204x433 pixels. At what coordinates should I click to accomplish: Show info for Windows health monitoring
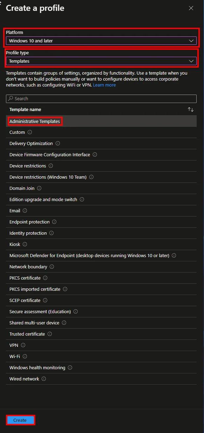(x=70, y=368)
